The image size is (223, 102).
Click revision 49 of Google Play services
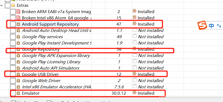[119, 37]
